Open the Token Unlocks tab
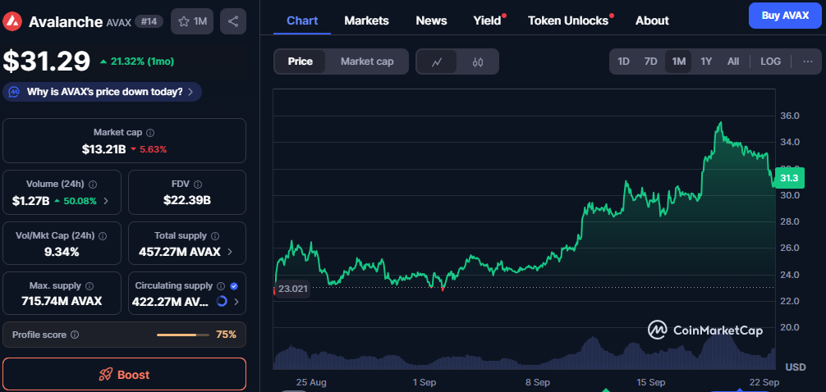 coord(568,21)
